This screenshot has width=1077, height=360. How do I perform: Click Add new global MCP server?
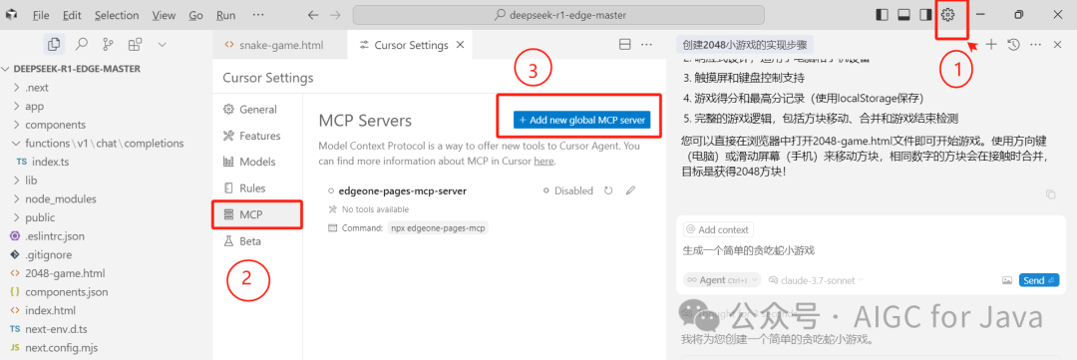click(581, 120)
